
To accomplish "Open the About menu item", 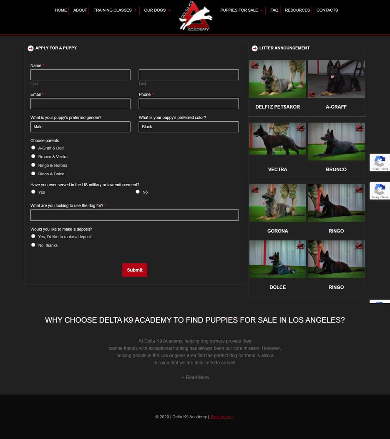I will click(80, 10).
